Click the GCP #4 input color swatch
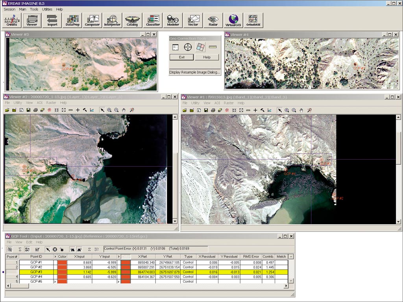The height and width of the screenshot is (302, 403). [x=62, y=277]
